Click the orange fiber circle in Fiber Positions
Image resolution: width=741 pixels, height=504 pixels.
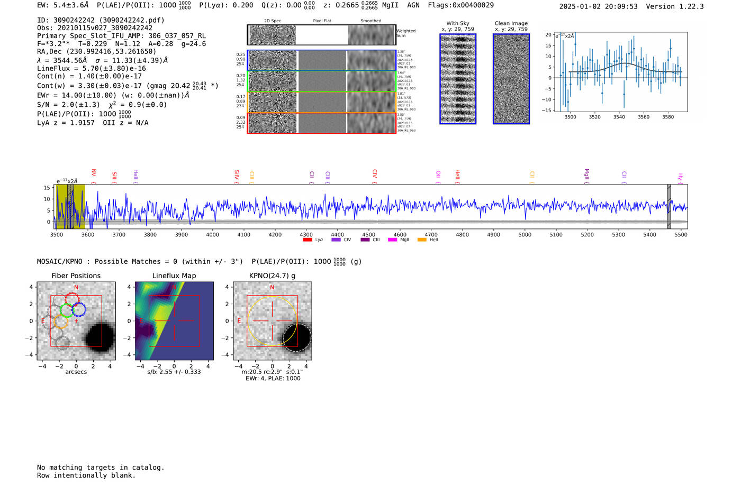point(61,322)
